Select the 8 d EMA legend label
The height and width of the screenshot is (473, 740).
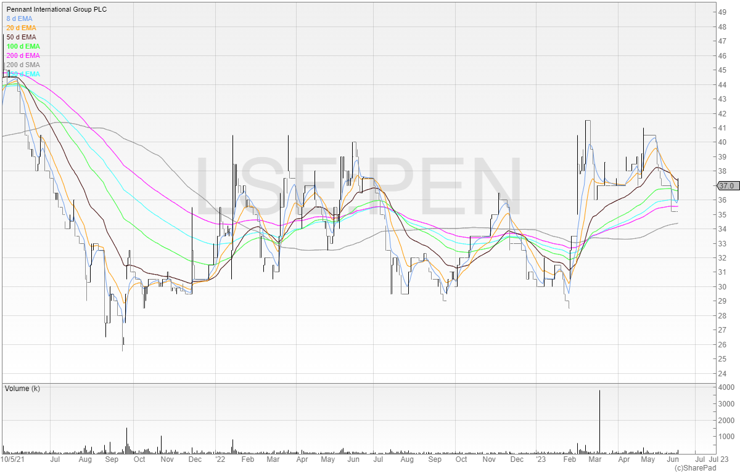[x=20, y=18]
